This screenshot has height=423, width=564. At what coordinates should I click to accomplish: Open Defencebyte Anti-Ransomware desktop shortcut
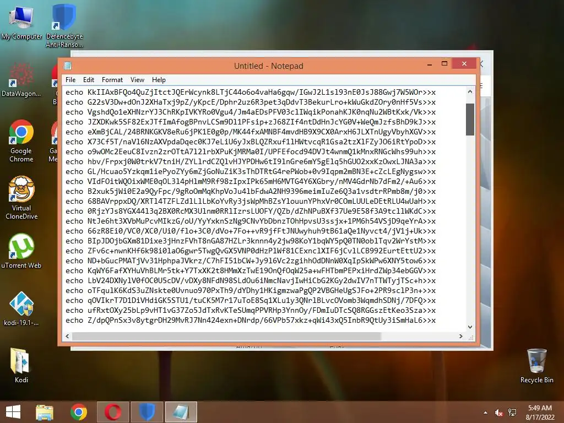(64, 26)
